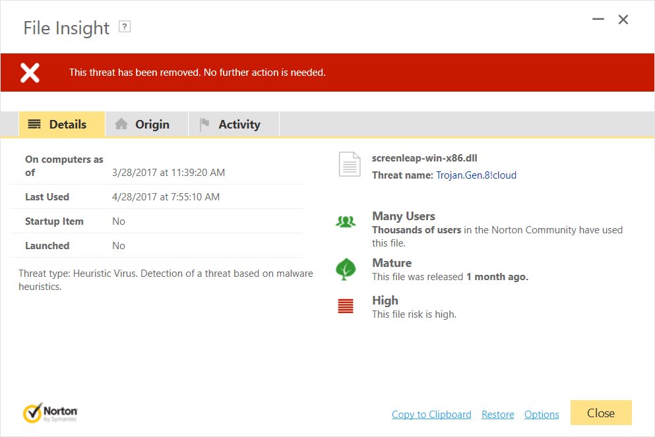Screen dimensions: 655x437
Task: Click the red High risk bars icon
Action: click(x=346, y=306)
